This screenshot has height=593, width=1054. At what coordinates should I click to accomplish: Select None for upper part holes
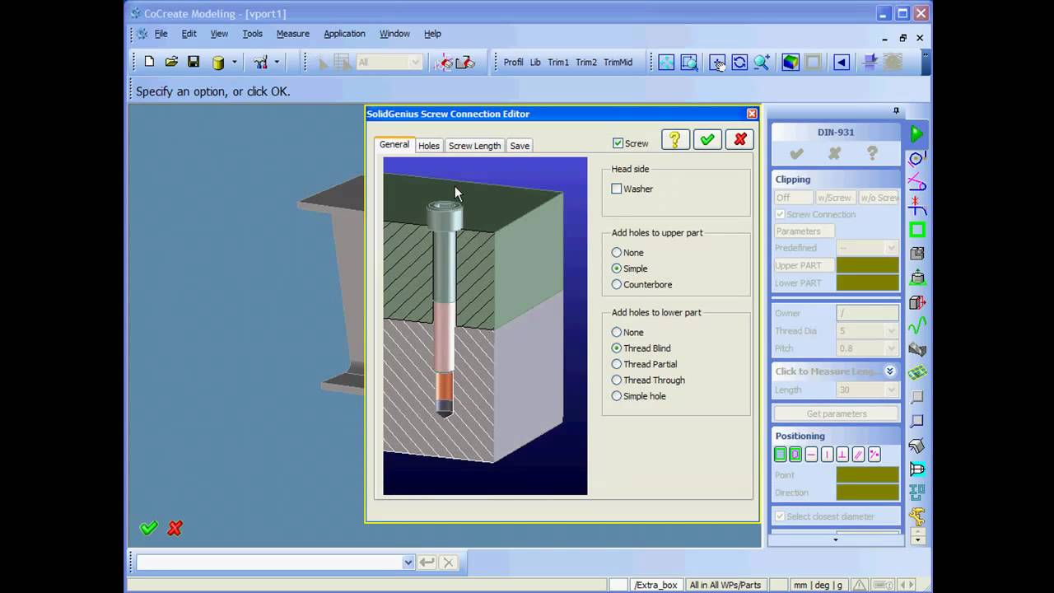pos(616,253)
